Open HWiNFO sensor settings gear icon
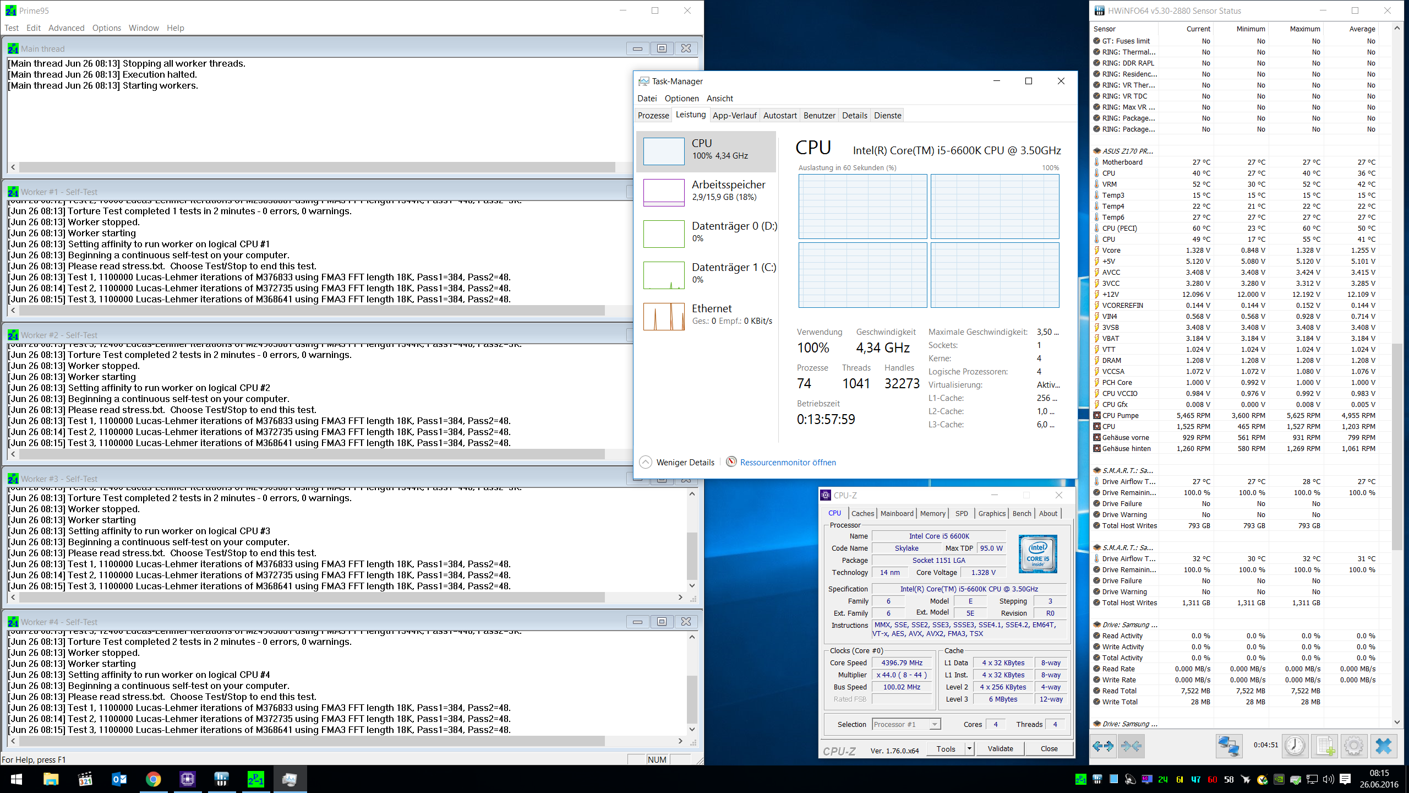This screenshot has width=1409, height=793. tap(1353, 746)
